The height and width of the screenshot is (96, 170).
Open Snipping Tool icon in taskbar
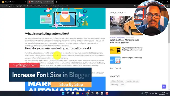coord(97,93)
